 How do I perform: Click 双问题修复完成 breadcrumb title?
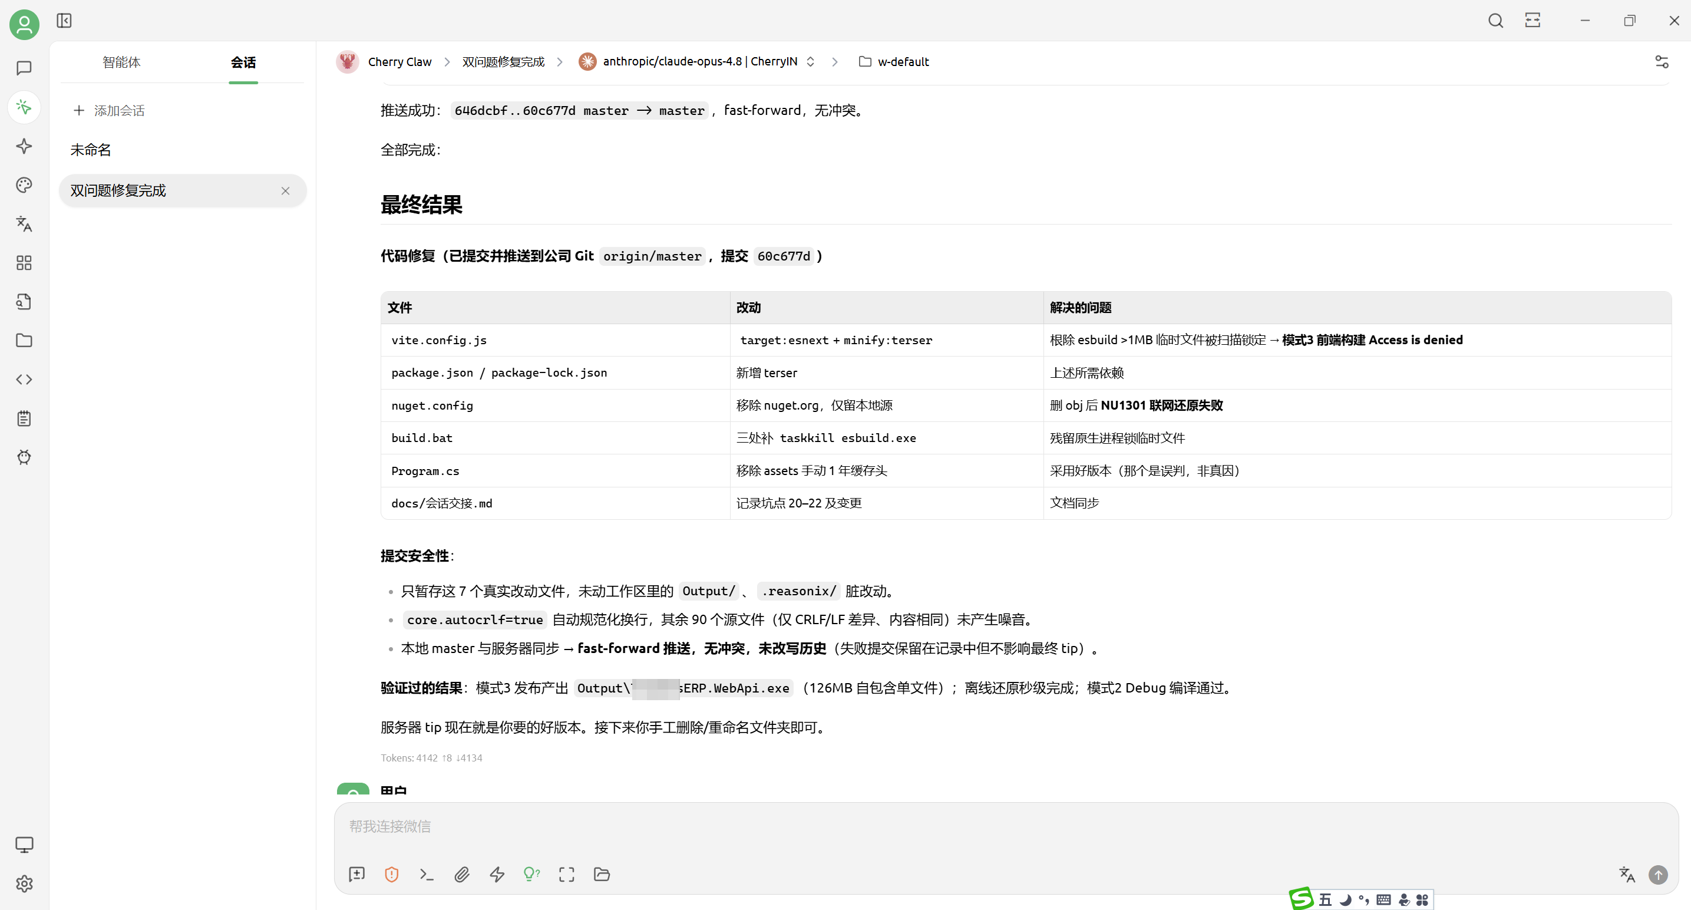pos(504,62)
